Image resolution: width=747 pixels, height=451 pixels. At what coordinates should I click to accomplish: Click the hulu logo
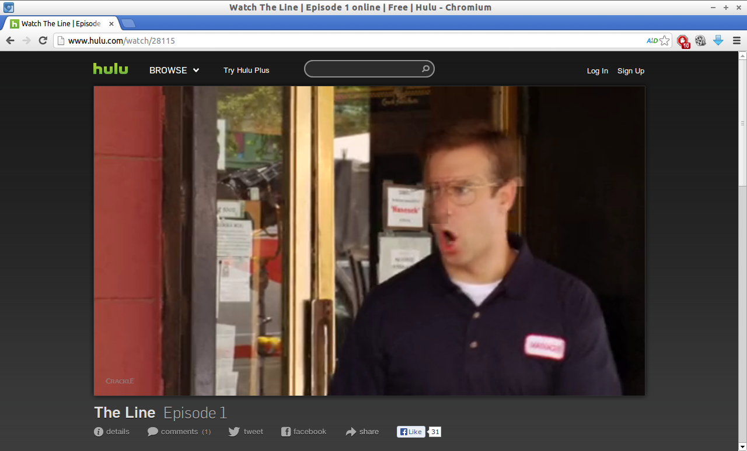point(110,69)
